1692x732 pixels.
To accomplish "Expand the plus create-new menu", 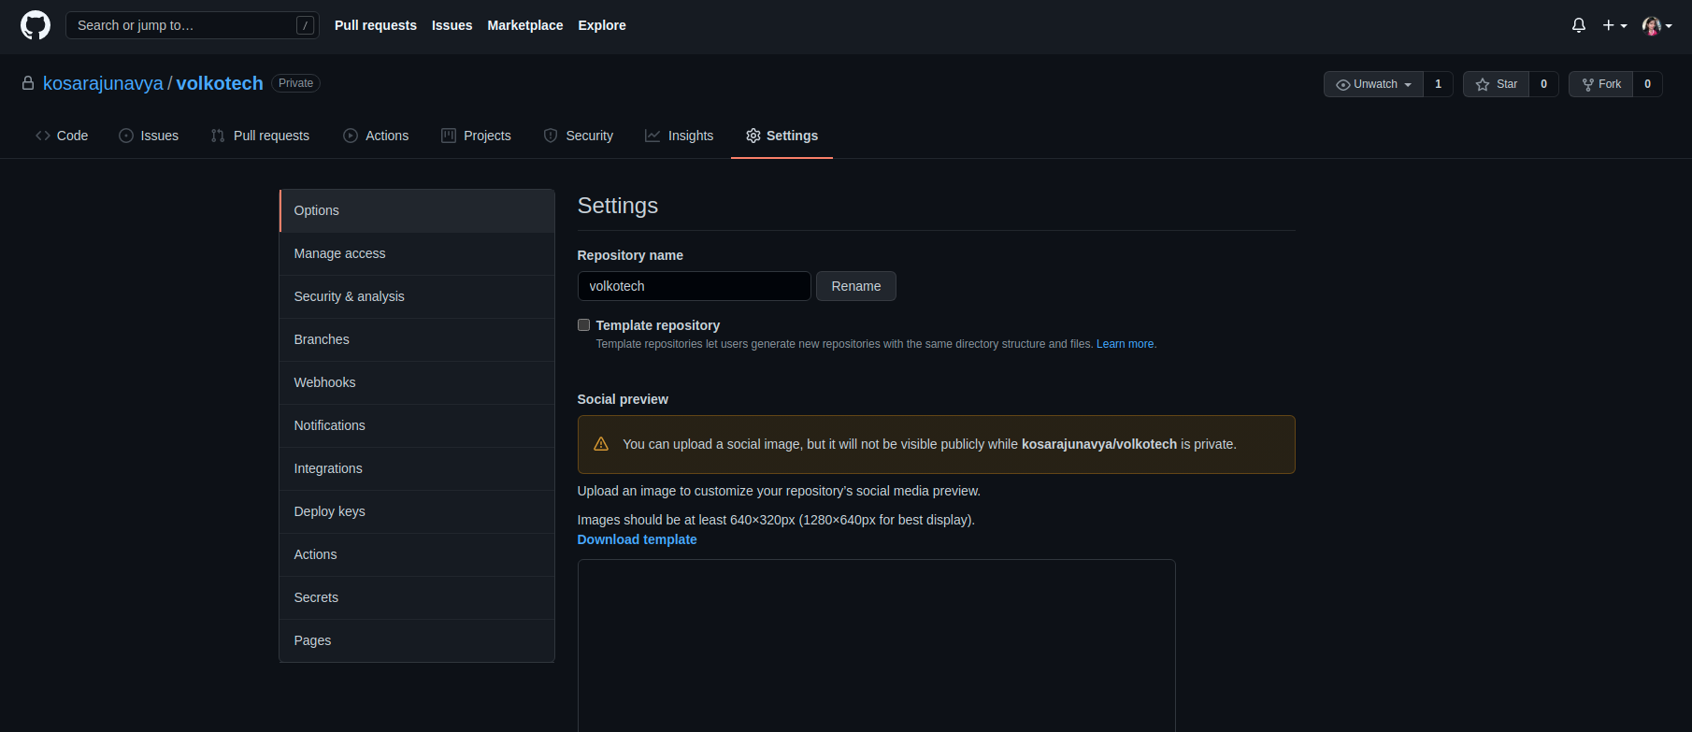I will pos(1614,25).
